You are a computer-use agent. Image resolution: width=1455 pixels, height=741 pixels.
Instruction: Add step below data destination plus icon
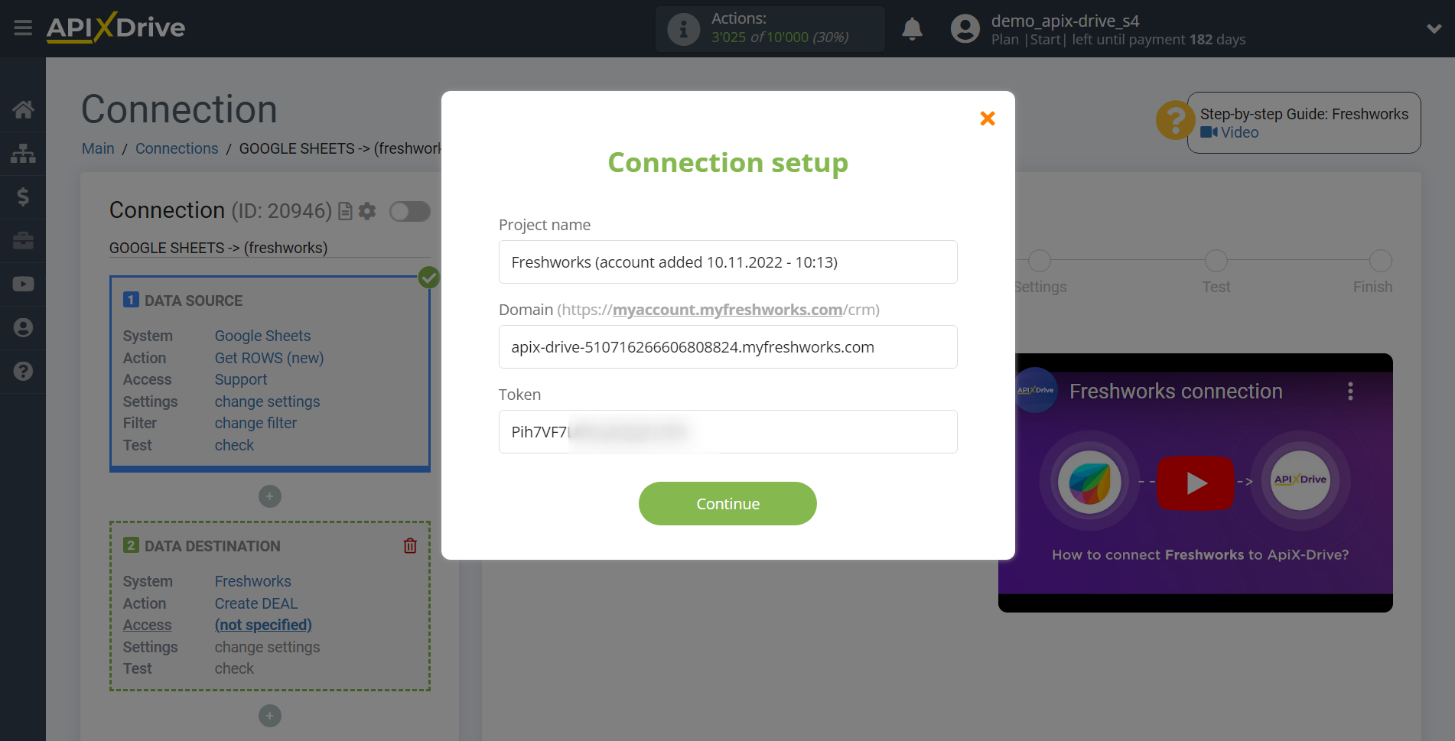(269, 716)
